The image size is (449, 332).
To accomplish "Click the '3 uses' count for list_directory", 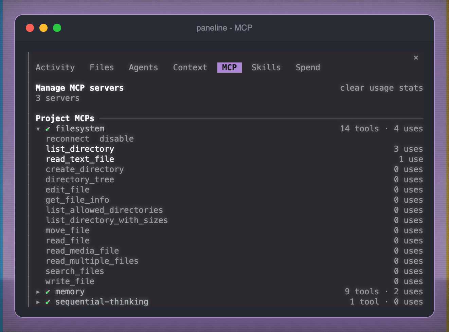I will click(408, 149).
